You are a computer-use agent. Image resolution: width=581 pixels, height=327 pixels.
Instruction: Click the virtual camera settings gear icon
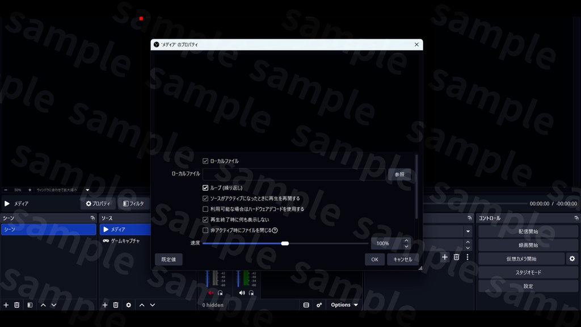pyautogui.click(x=572, y=259)
